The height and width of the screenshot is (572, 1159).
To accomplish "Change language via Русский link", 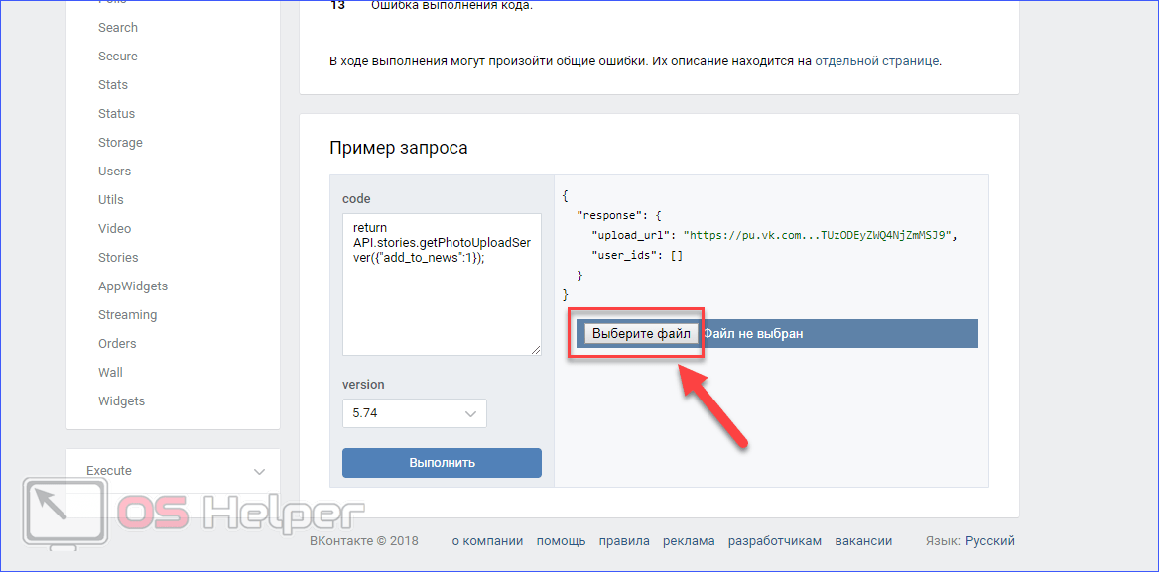I will [x=989, y=541].
